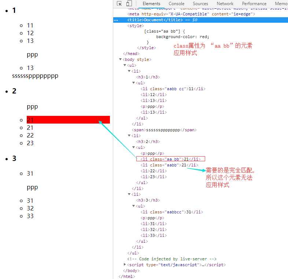The image size is (288, 279).
Task: Collapse the li node containing h3 3
Action: tap(129, 194)
